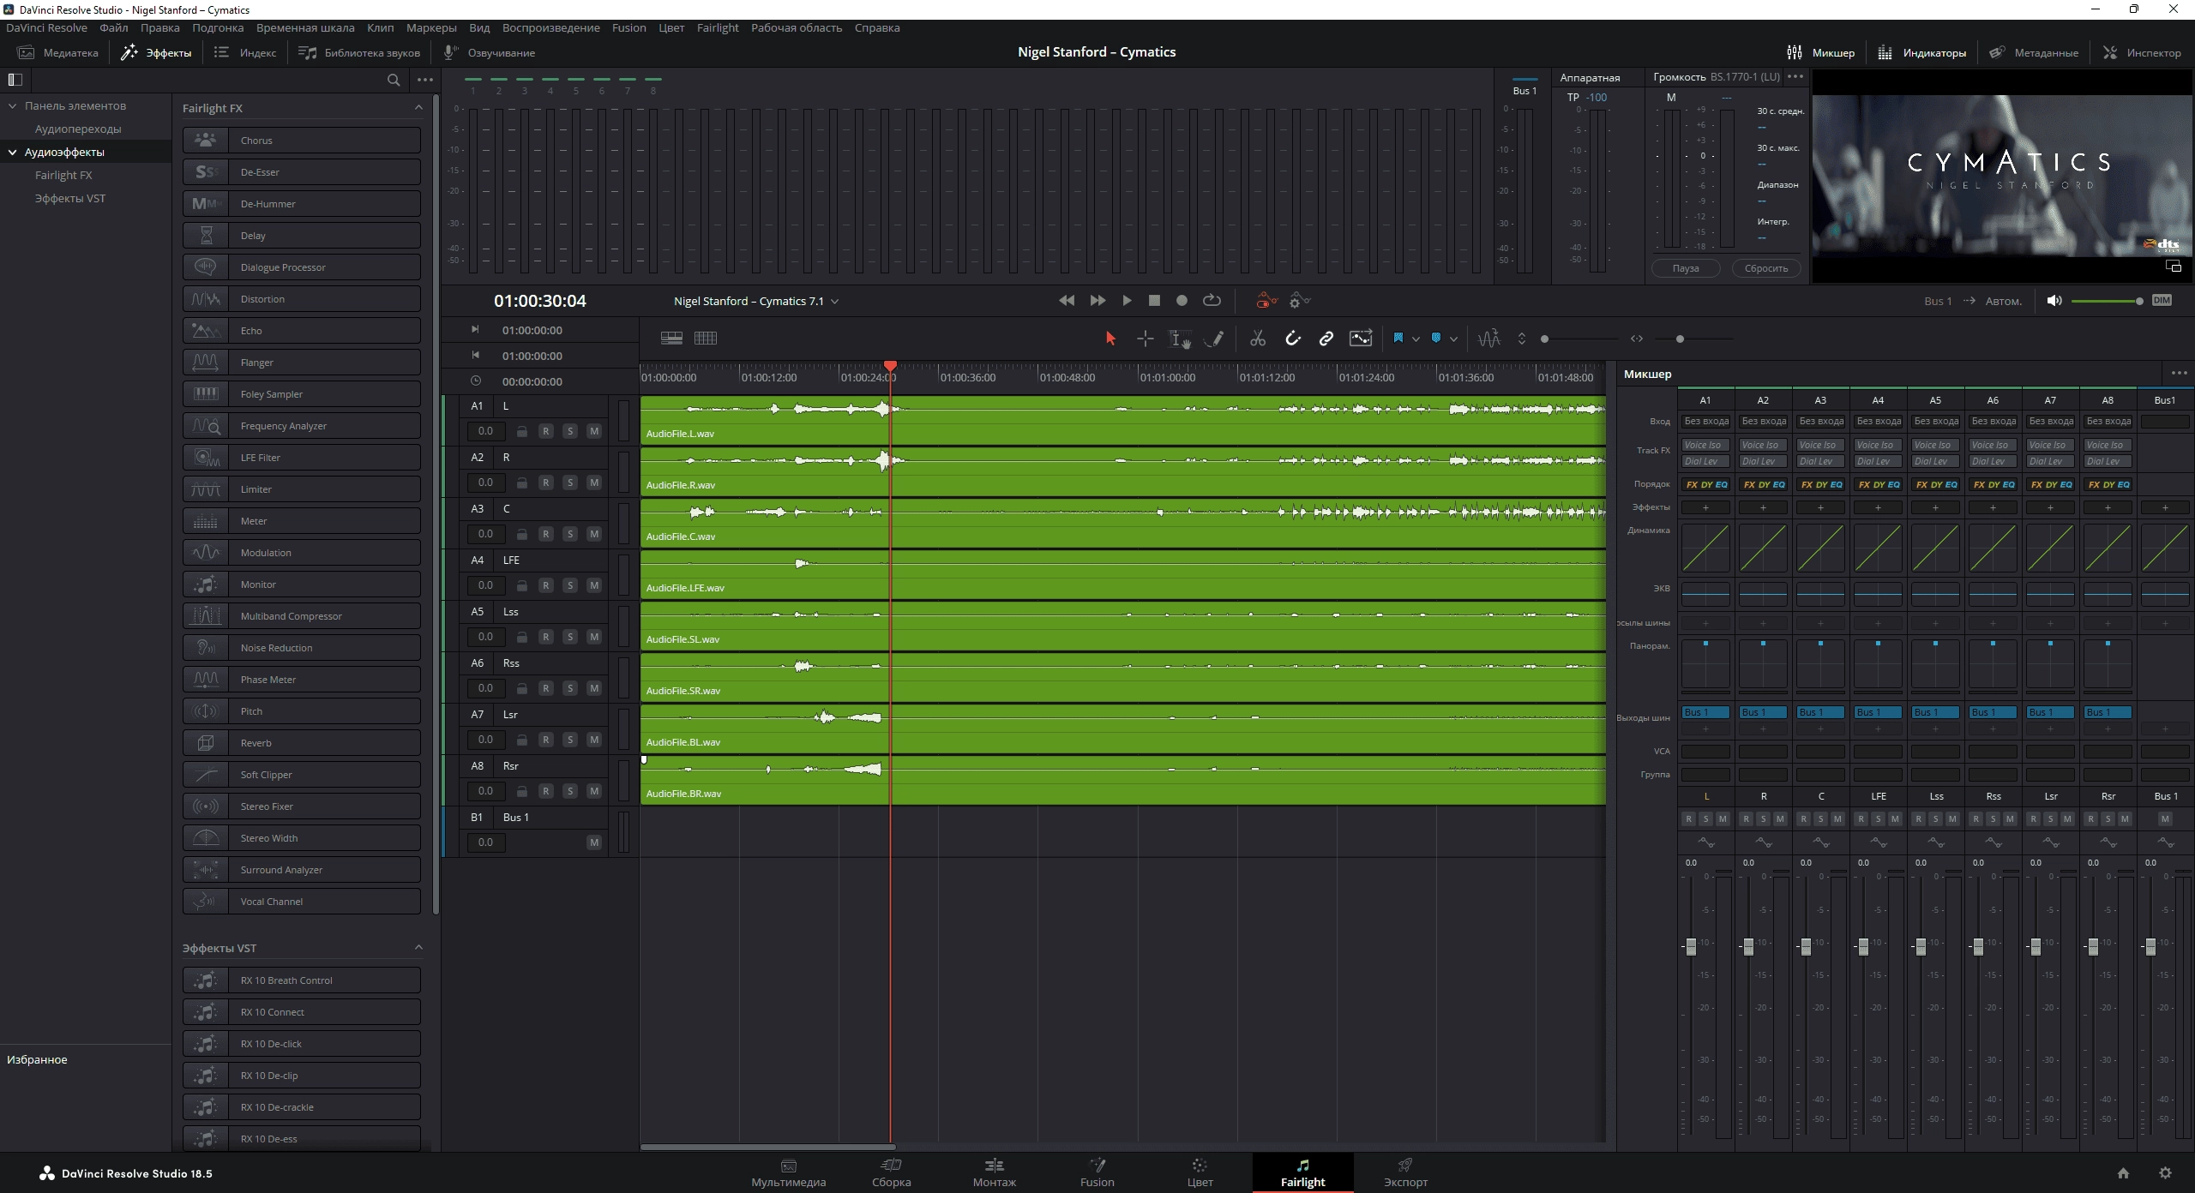Select the arrow pointer tool in timeline toolbar
This screenshot has width=2195, height=1193.
tap(1110, 339)
